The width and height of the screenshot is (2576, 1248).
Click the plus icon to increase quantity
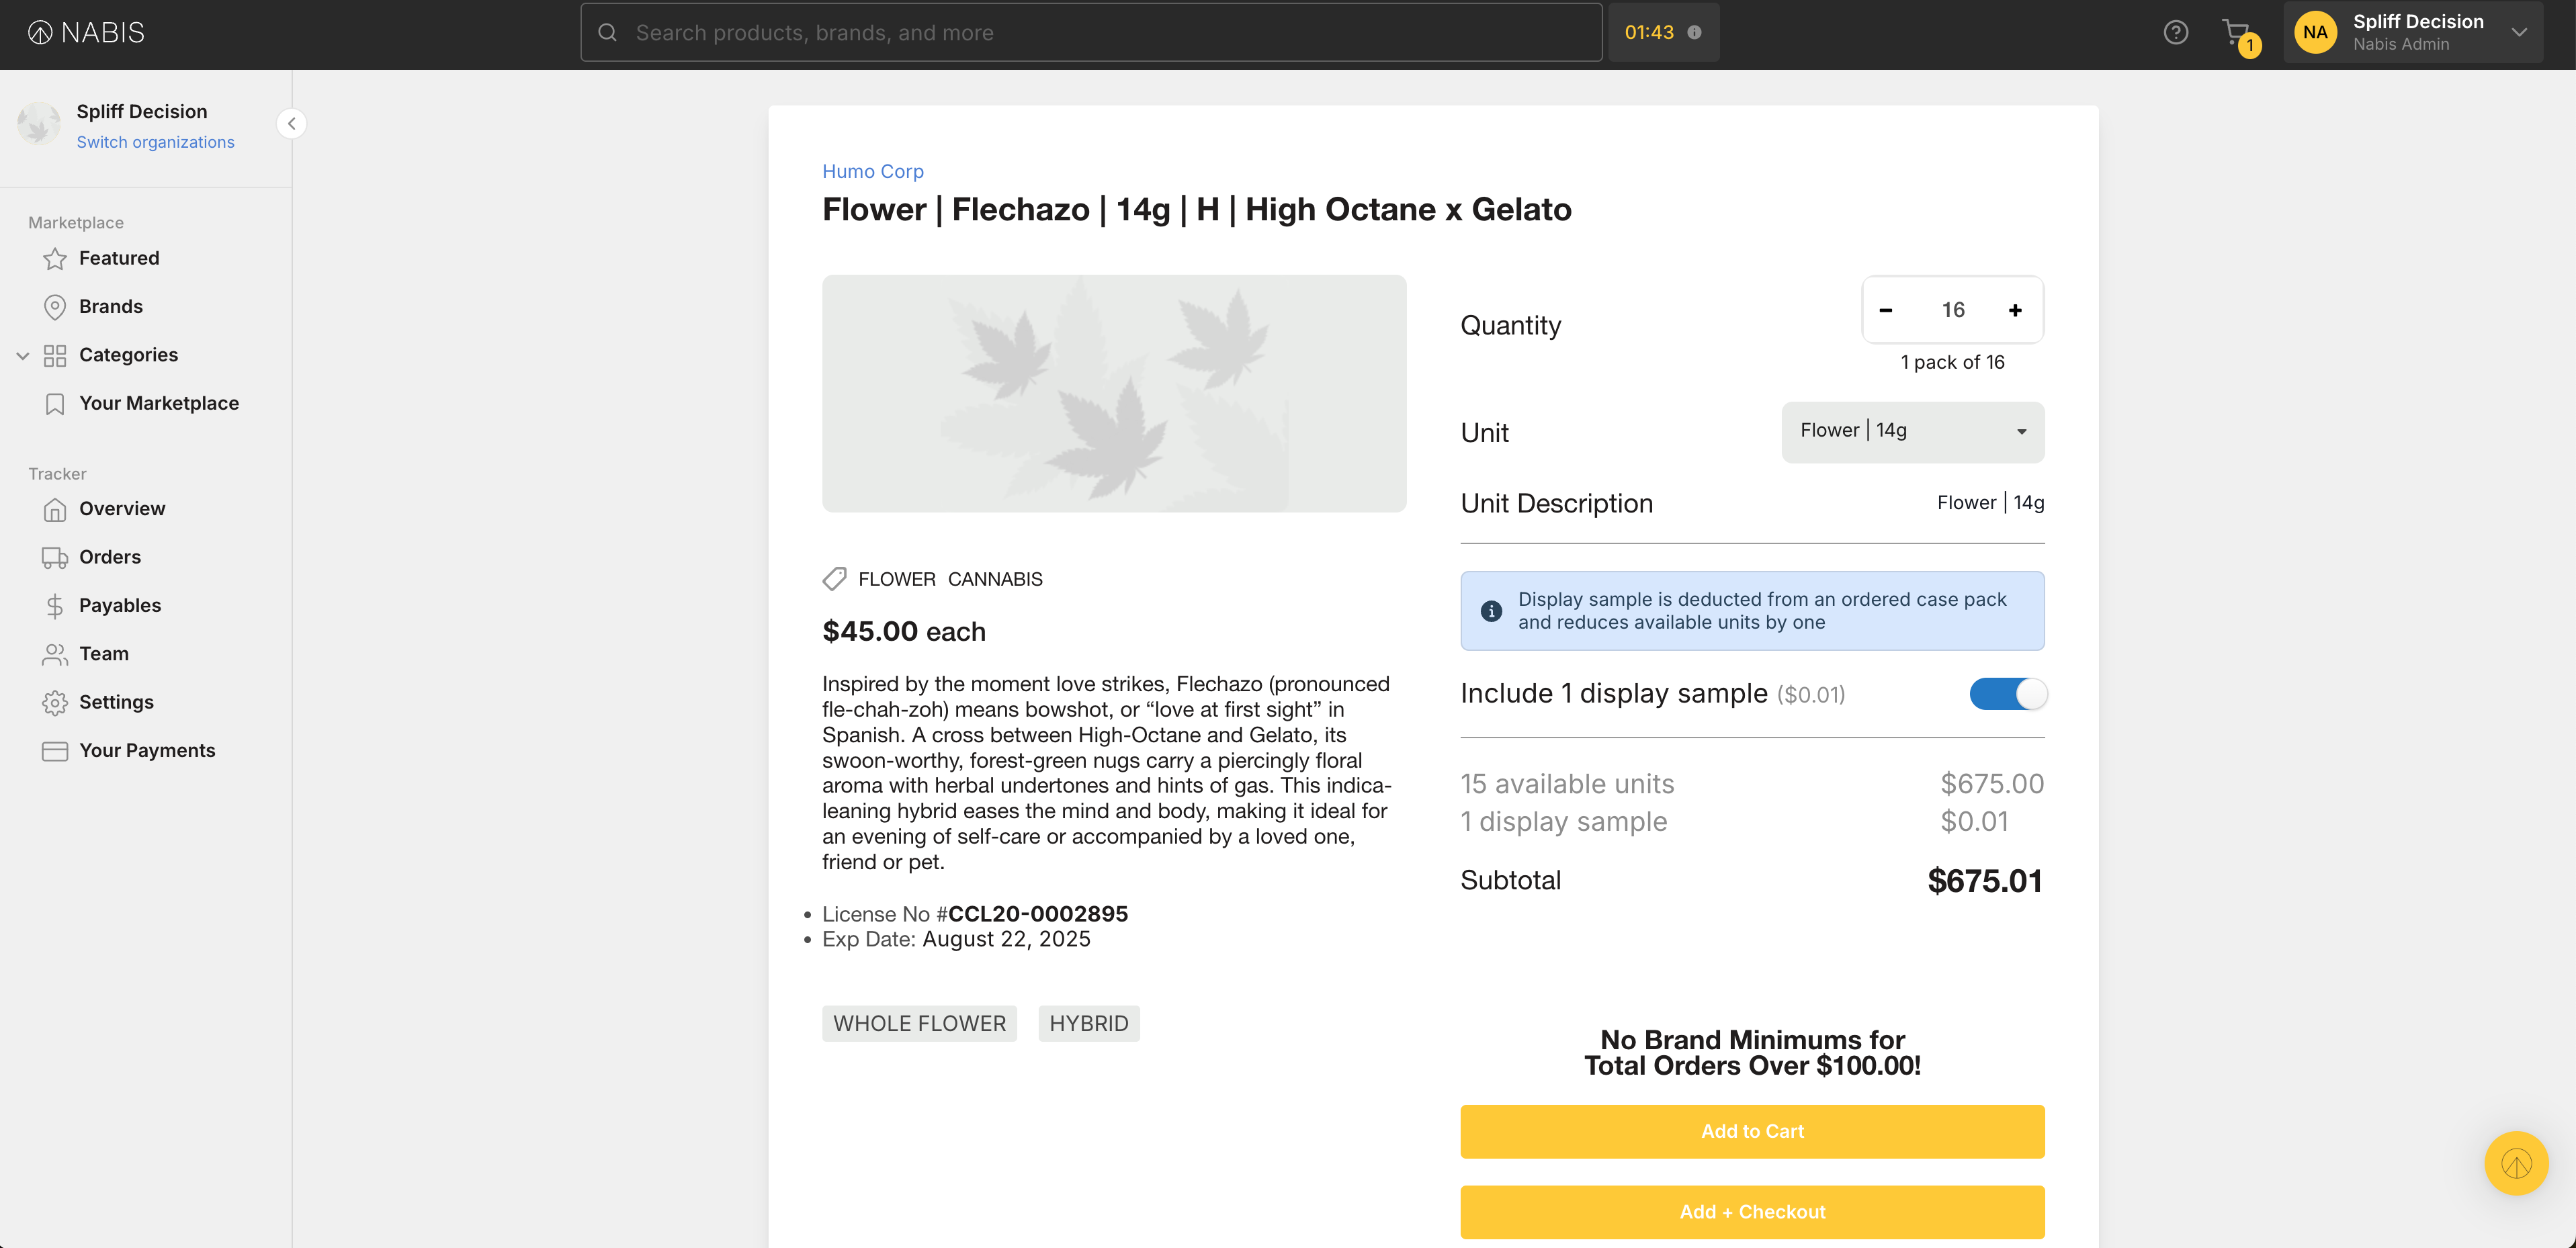2015,310
